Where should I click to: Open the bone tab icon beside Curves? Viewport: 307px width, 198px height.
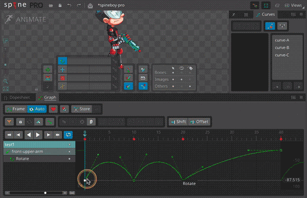click(234, 15)
